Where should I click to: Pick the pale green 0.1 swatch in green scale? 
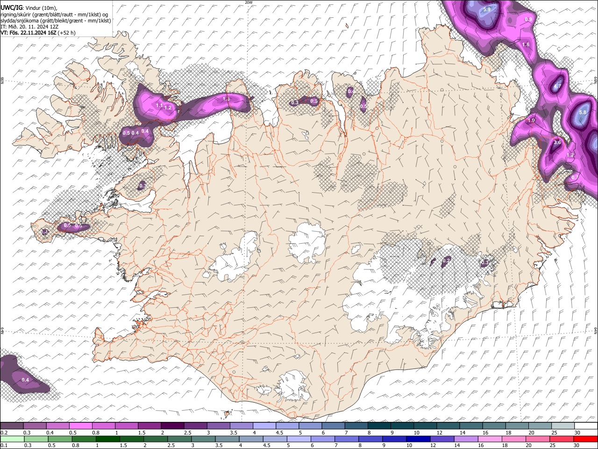click(x=12, y=439)
